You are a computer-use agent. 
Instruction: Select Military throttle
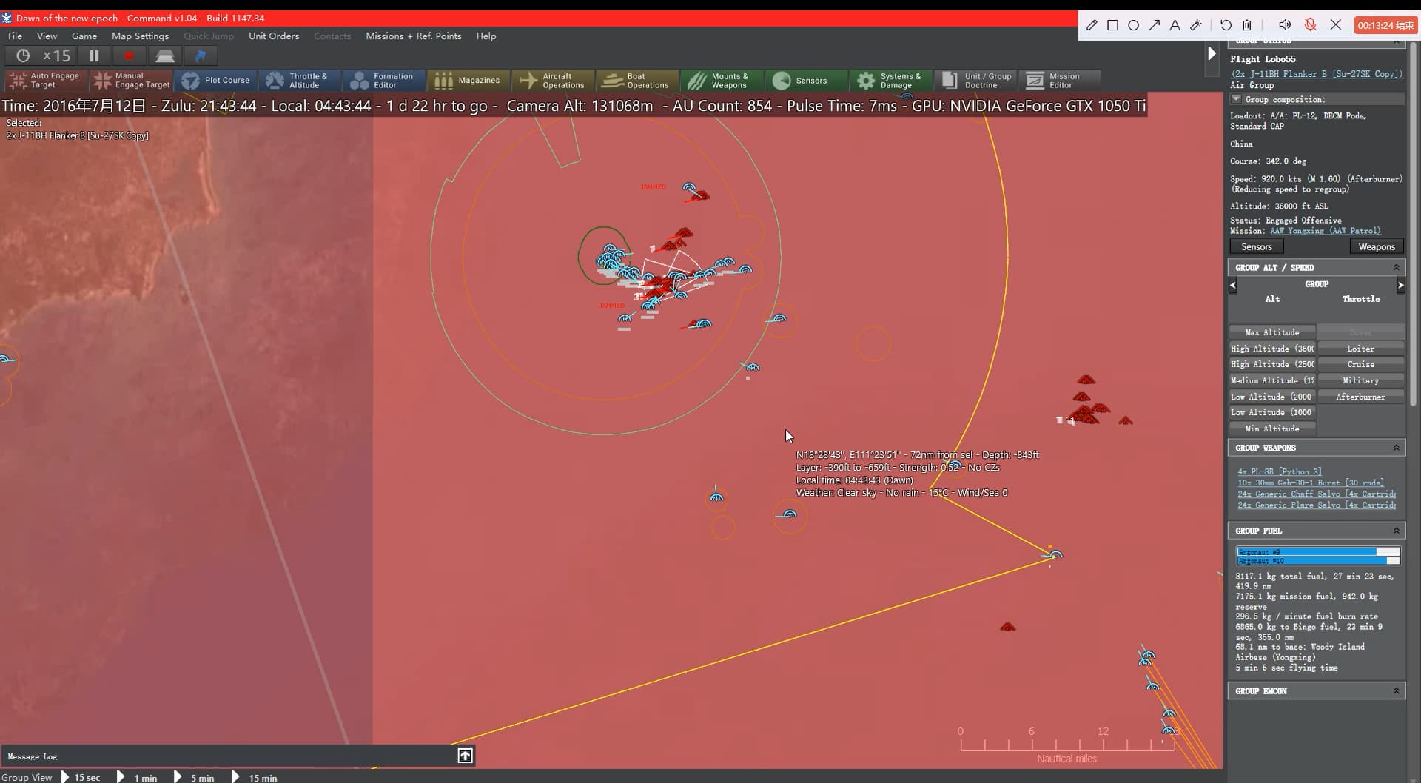click(1360, 380)
